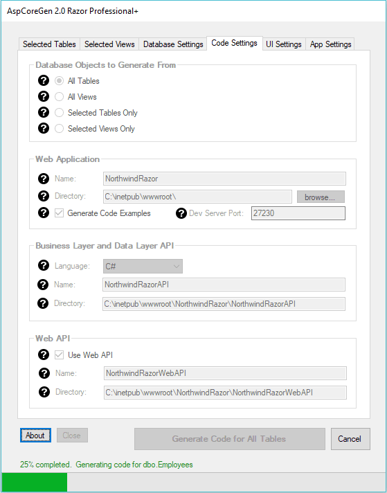Click help icon for Web Application Name
This screenshot has width=387, height=493.
(x=44, y=179)
